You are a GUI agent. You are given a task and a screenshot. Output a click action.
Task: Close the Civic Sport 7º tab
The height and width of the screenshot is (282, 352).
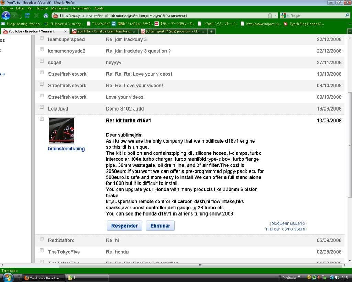click(x=203, y=31)
